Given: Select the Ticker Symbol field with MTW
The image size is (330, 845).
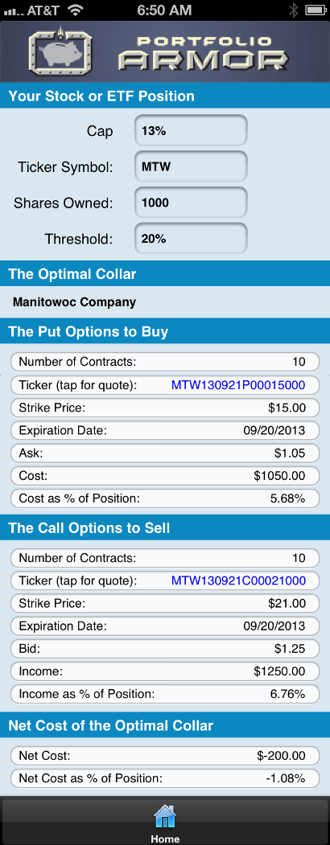Looking at the screenshot, I should point(191,166).
